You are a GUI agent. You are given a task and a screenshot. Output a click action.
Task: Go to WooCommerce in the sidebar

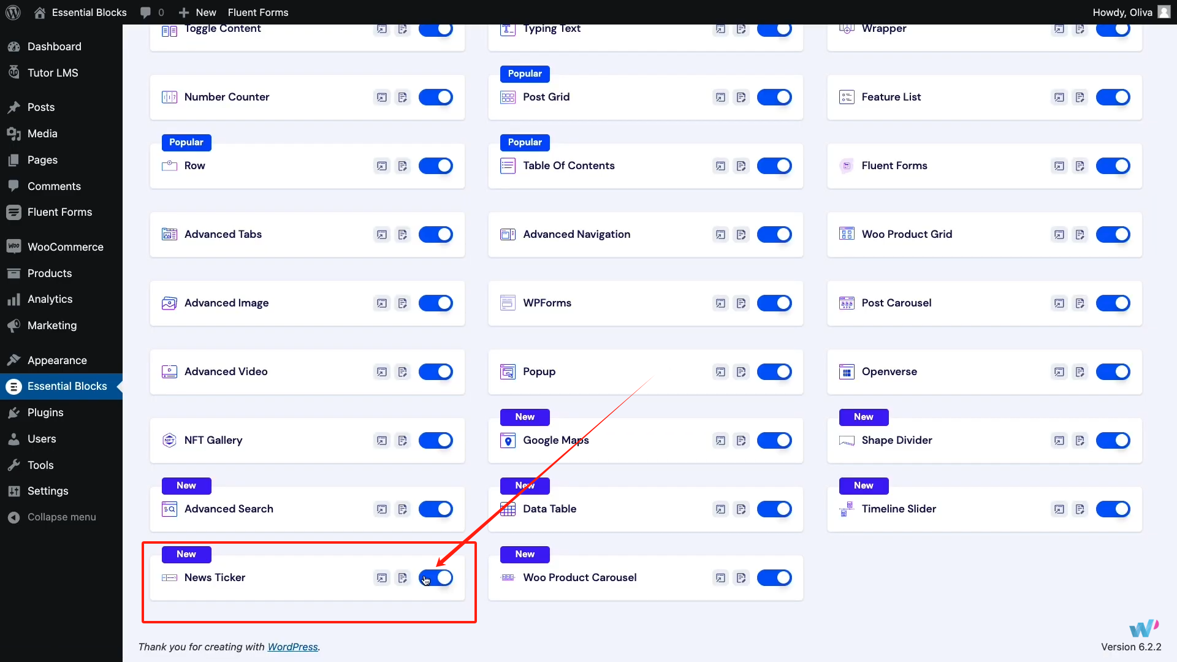[x=65, y=247]
